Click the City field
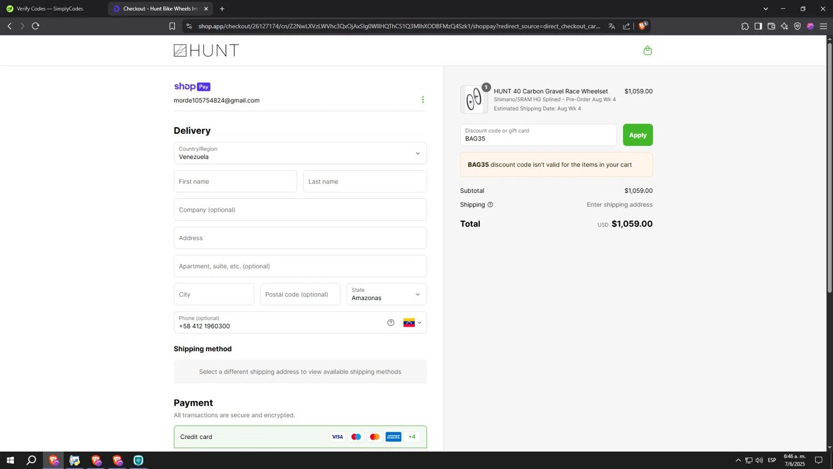833x469 pixels. coord(214,295)
